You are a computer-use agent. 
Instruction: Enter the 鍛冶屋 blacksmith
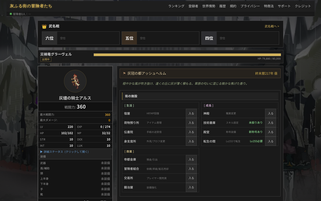pos(191,187)
